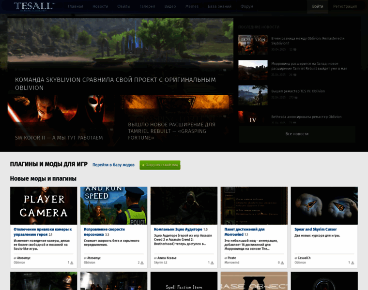Image resolution: width=368 pixels, height=290 pixels.
Task: Open Spear and Skyrim Cursor title link
Action: point(315,229)
